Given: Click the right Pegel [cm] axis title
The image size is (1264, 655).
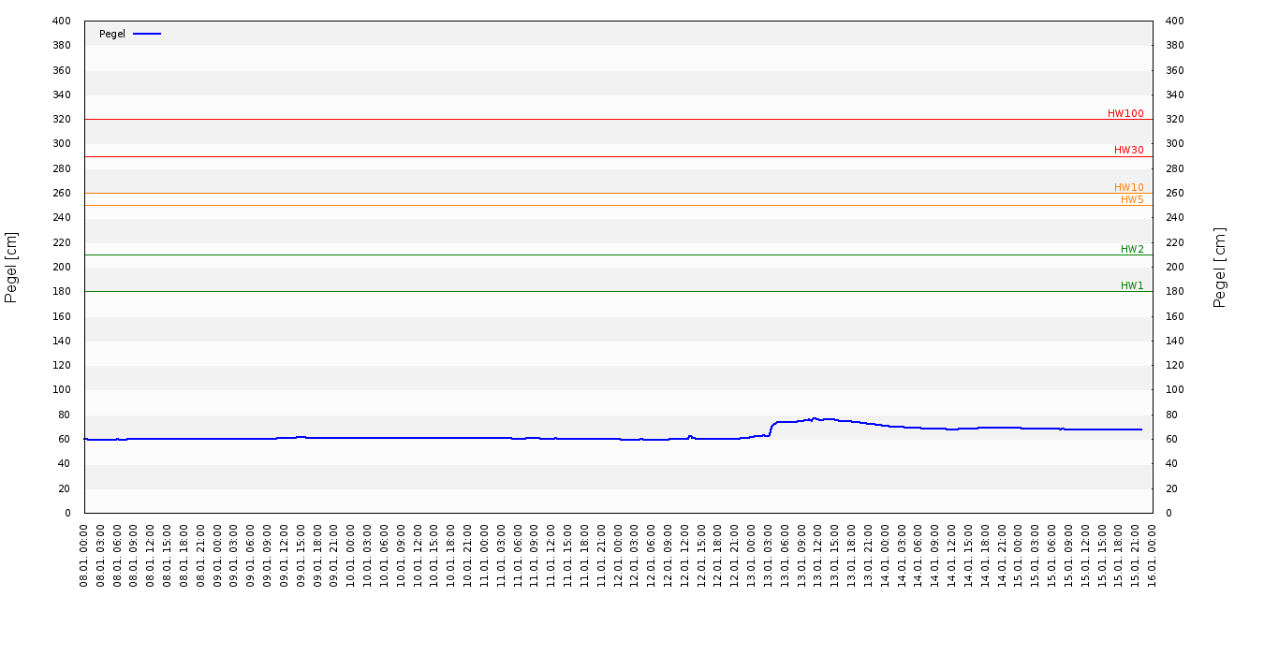Looking at the screenshot, I should [1219, 267].
